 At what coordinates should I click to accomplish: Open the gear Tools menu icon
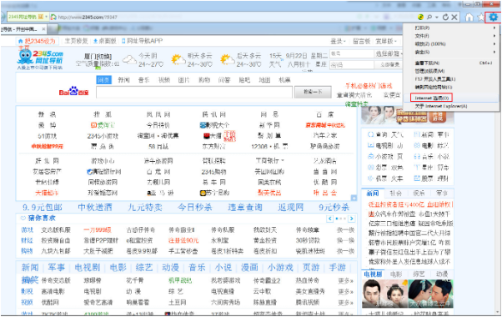(x=493, y=17)
